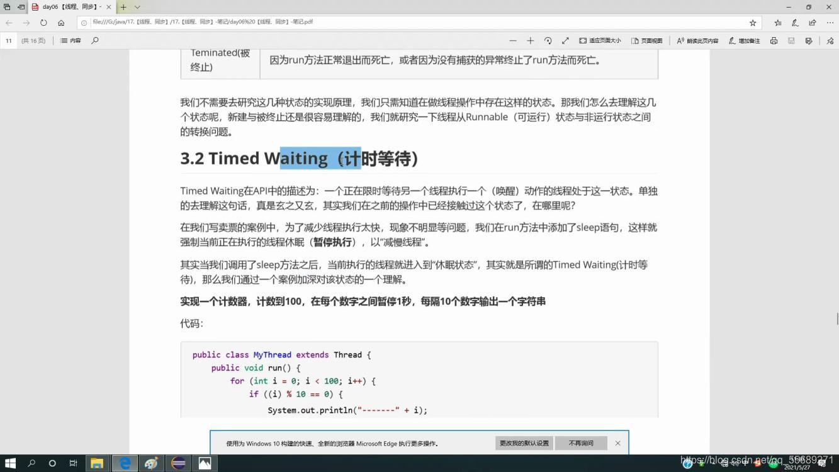Click heading 3.2 Timed Waiting

coord(300,159)
